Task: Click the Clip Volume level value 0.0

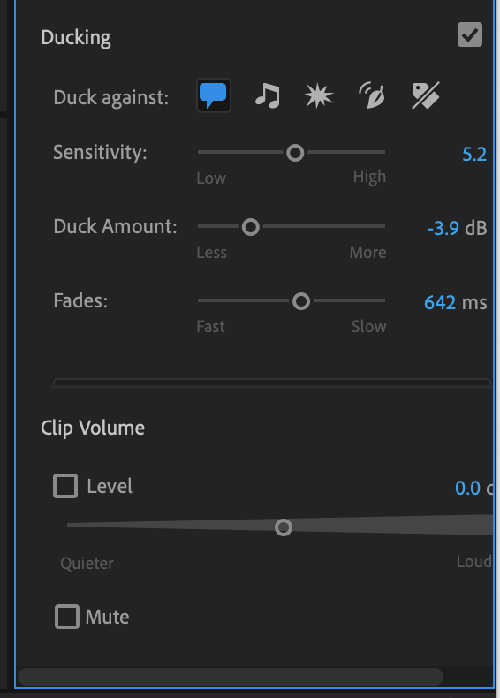Action: point(467,489)
